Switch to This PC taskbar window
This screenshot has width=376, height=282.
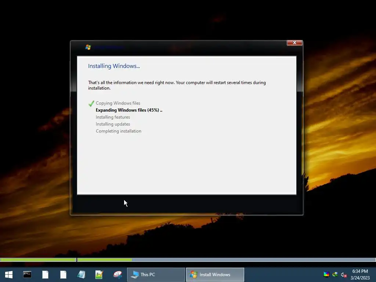[x=156, y=275]
